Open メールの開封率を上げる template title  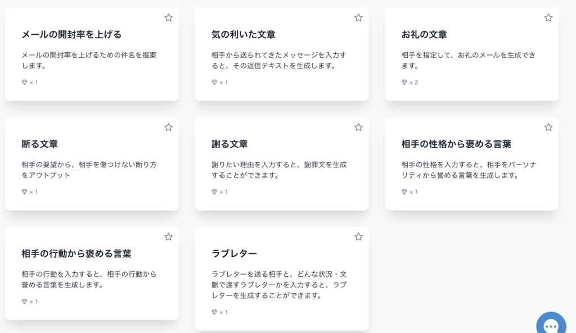(71, 34)
